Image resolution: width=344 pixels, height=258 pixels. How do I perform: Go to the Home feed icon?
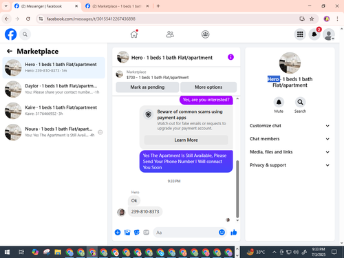click(x=134, y=34)
